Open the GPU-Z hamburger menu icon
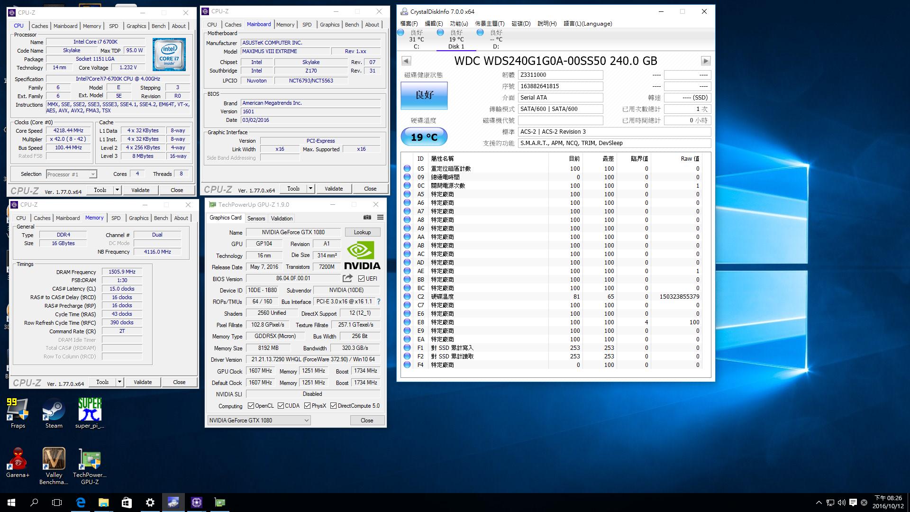The width and height of the screenshot is (910, 512). tap(380, 218)
